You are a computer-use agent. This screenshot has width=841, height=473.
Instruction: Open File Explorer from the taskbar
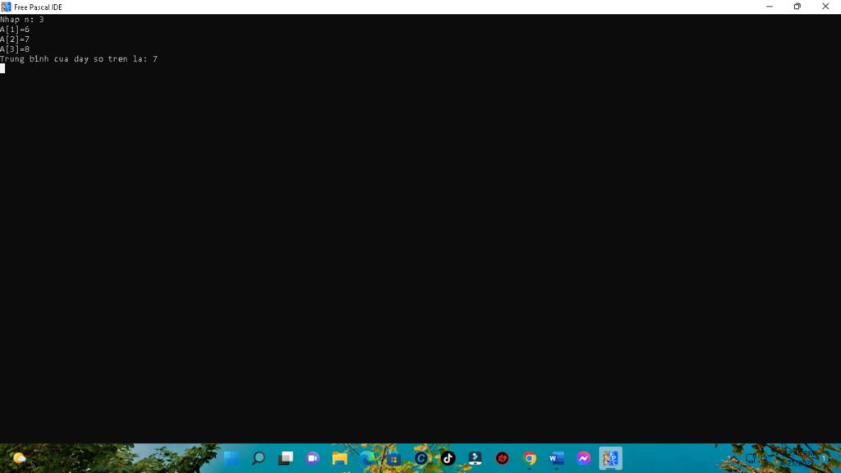pyautogui.click(x=339, y=458)
